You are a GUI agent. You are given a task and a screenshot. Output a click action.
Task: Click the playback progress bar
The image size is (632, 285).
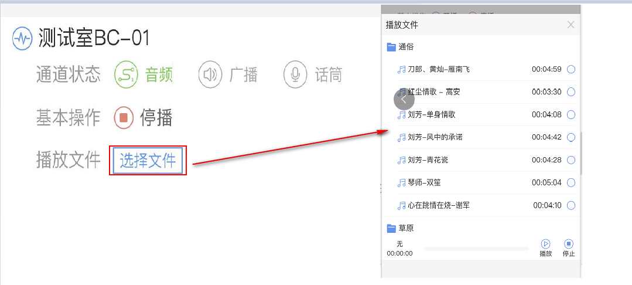click(476, 249)
